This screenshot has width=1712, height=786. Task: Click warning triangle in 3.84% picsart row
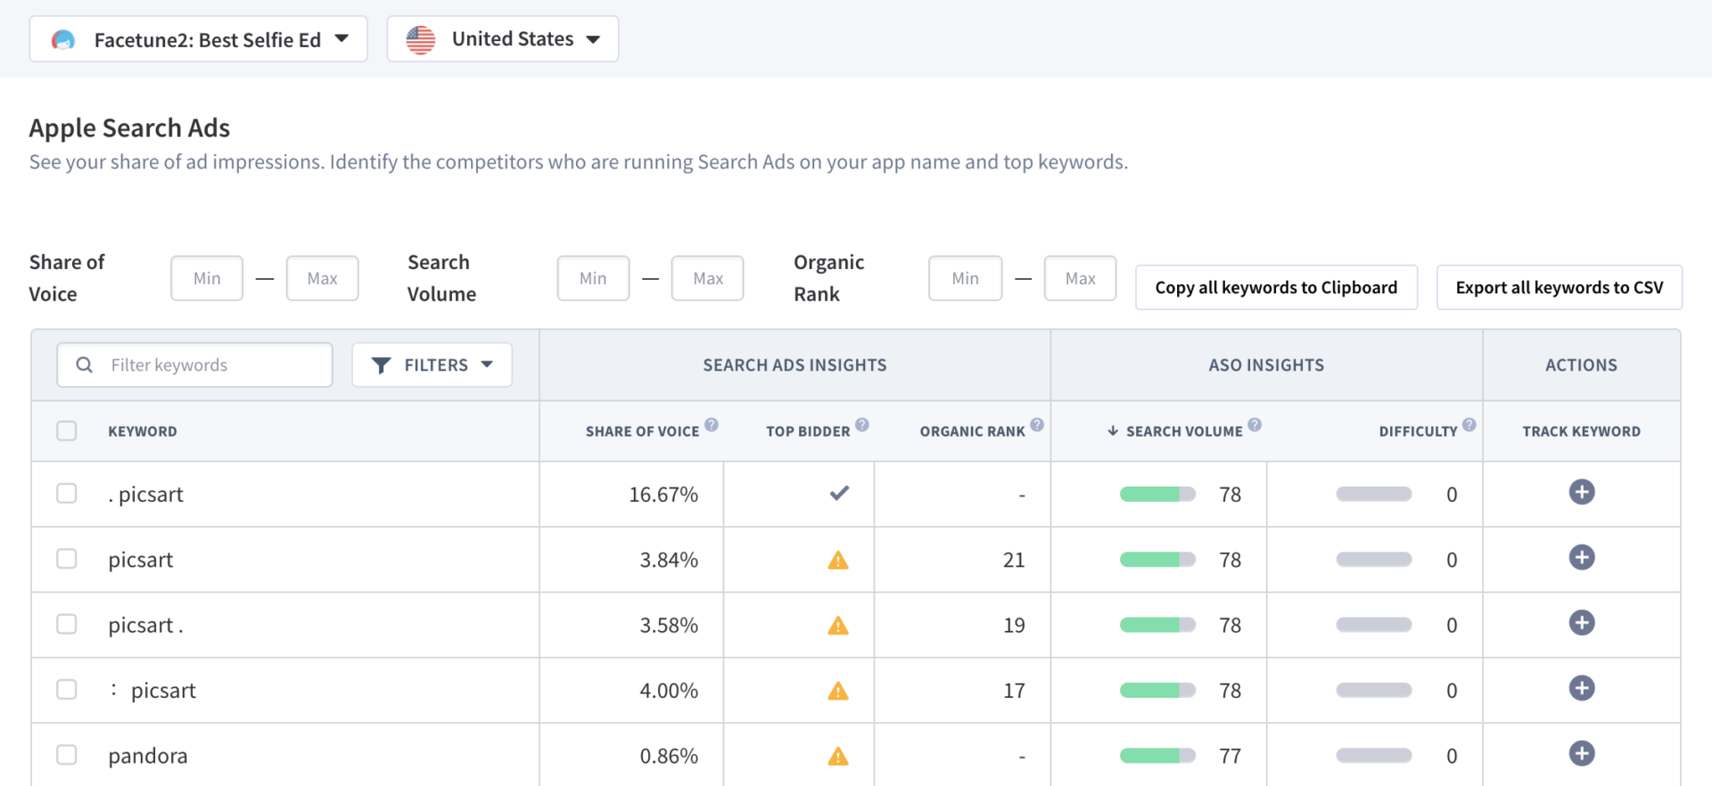838,560
